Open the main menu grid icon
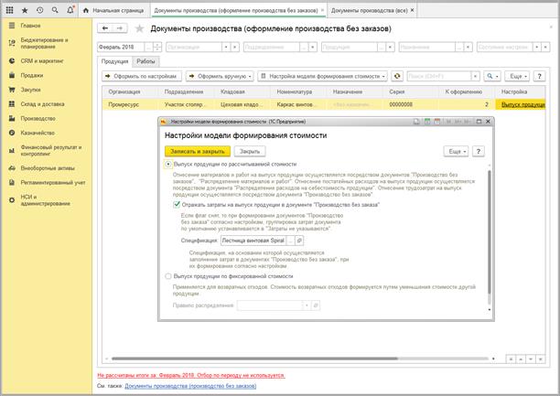The width and height of the screenshot is (560, 396). pos(11,8)
